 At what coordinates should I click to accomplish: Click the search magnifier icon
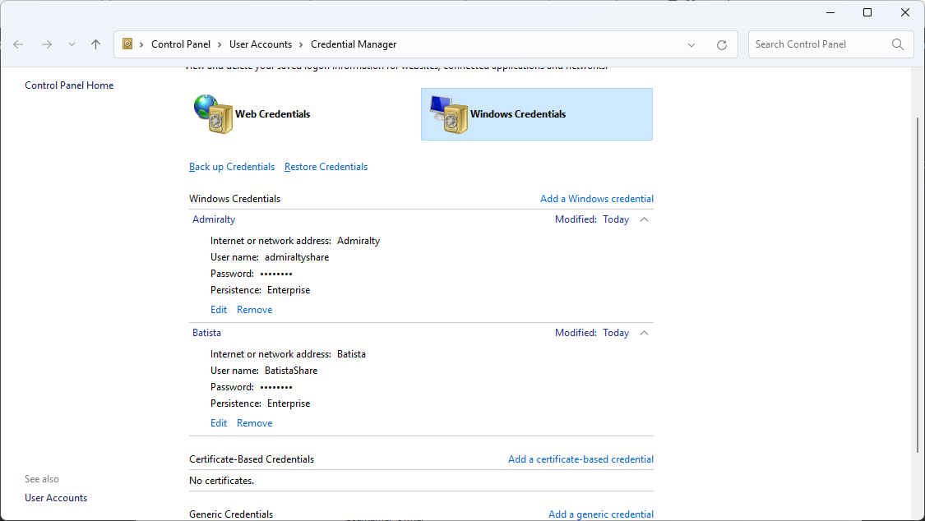tap(898, 44)
